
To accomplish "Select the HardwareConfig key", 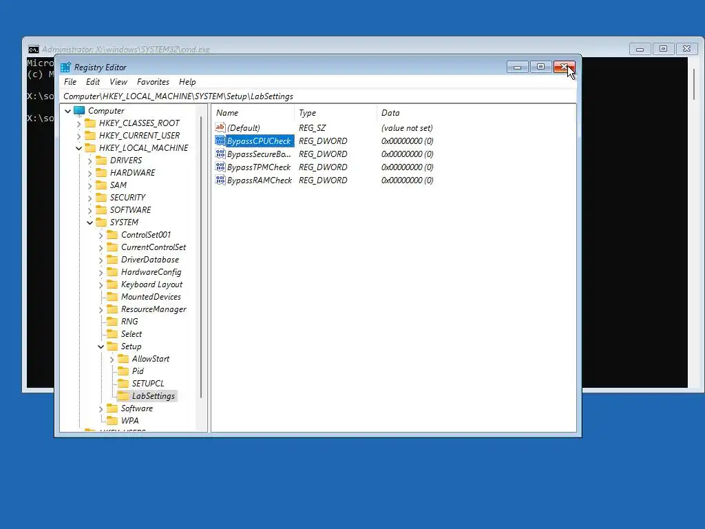I will tap(151, 272).
